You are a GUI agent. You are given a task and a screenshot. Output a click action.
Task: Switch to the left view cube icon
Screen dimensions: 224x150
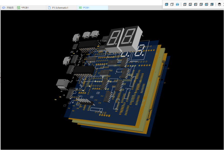196,4
